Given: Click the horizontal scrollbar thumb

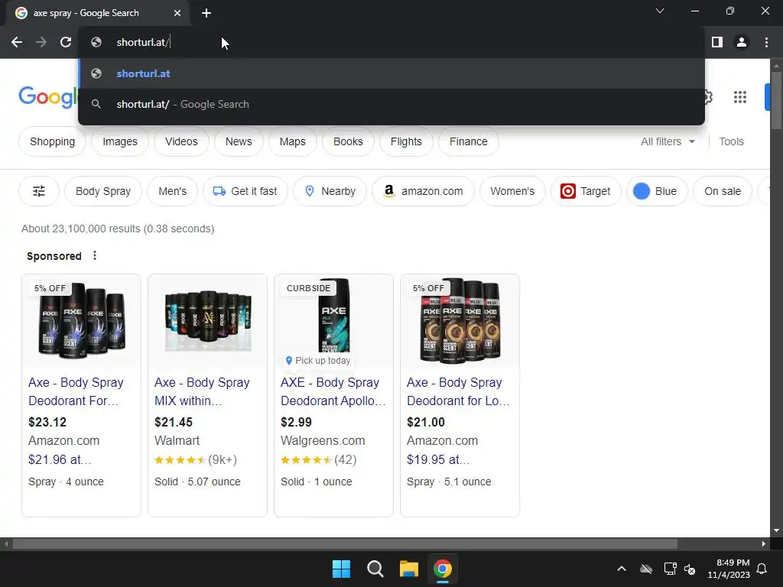Looking at the screenshot, I should click(x=345, y=543).
